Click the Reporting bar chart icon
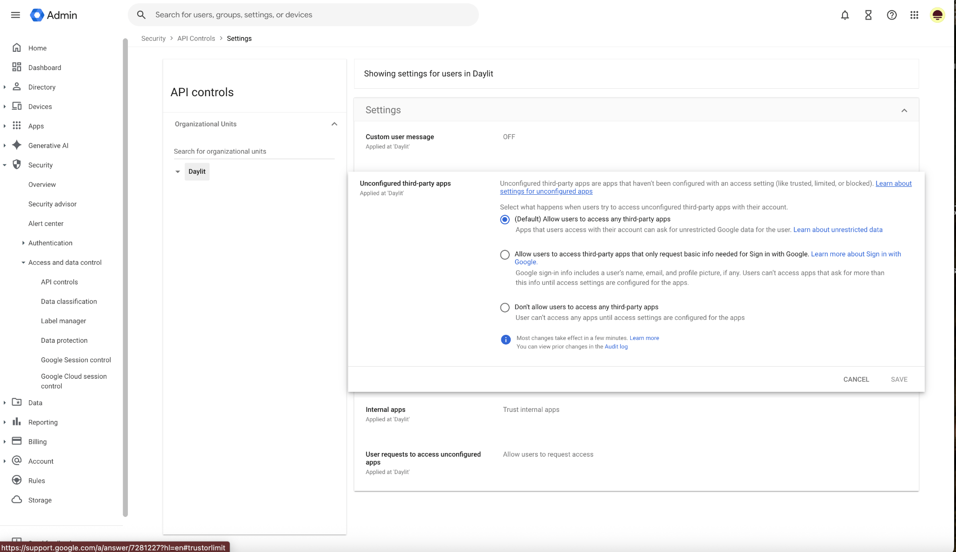956x552 pixels. (17, 422)
